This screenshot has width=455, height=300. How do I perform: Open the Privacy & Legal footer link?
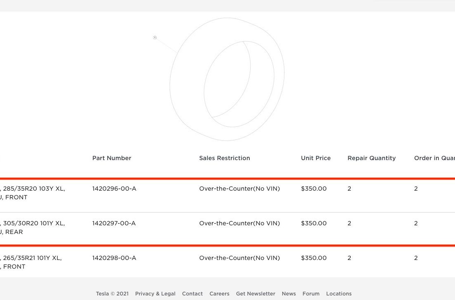[155, 294]
